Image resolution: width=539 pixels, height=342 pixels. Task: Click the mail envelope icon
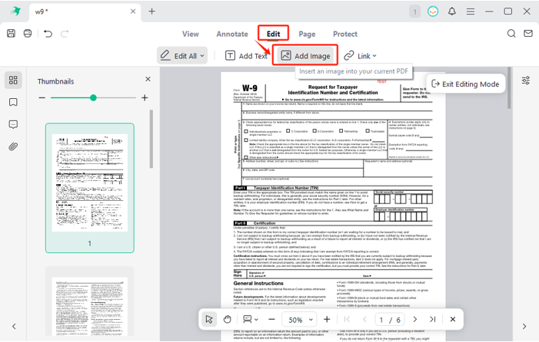coord(528,33)
